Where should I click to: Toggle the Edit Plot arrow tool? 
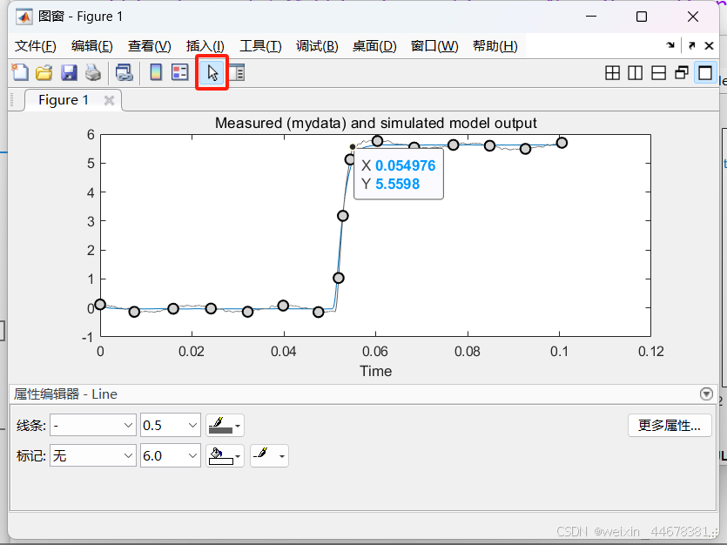coord(212,73)
